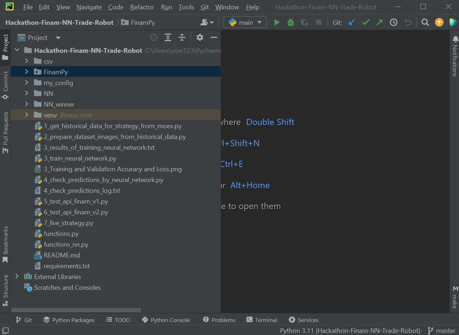Expand the venv library root folder
The height and width of the screenshot is (335, 459).
click(27, 115)
